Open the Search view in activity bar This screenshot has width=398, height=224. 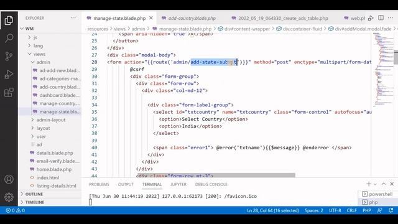(x=9, y=39)
